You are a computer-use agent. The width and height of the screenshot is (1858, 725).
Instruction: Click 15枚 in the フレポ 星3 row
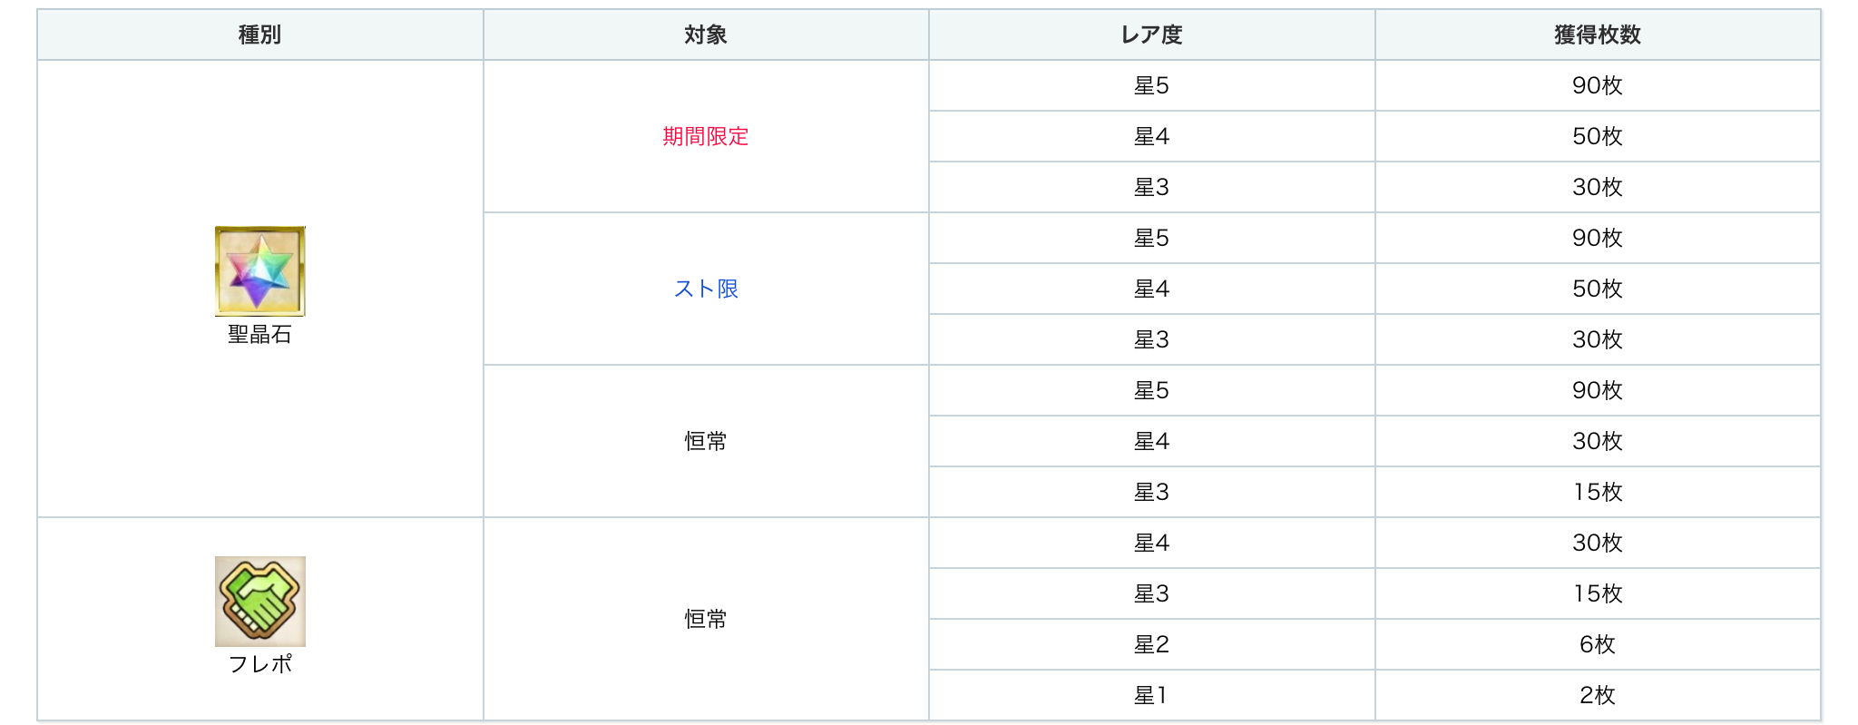1597,593
